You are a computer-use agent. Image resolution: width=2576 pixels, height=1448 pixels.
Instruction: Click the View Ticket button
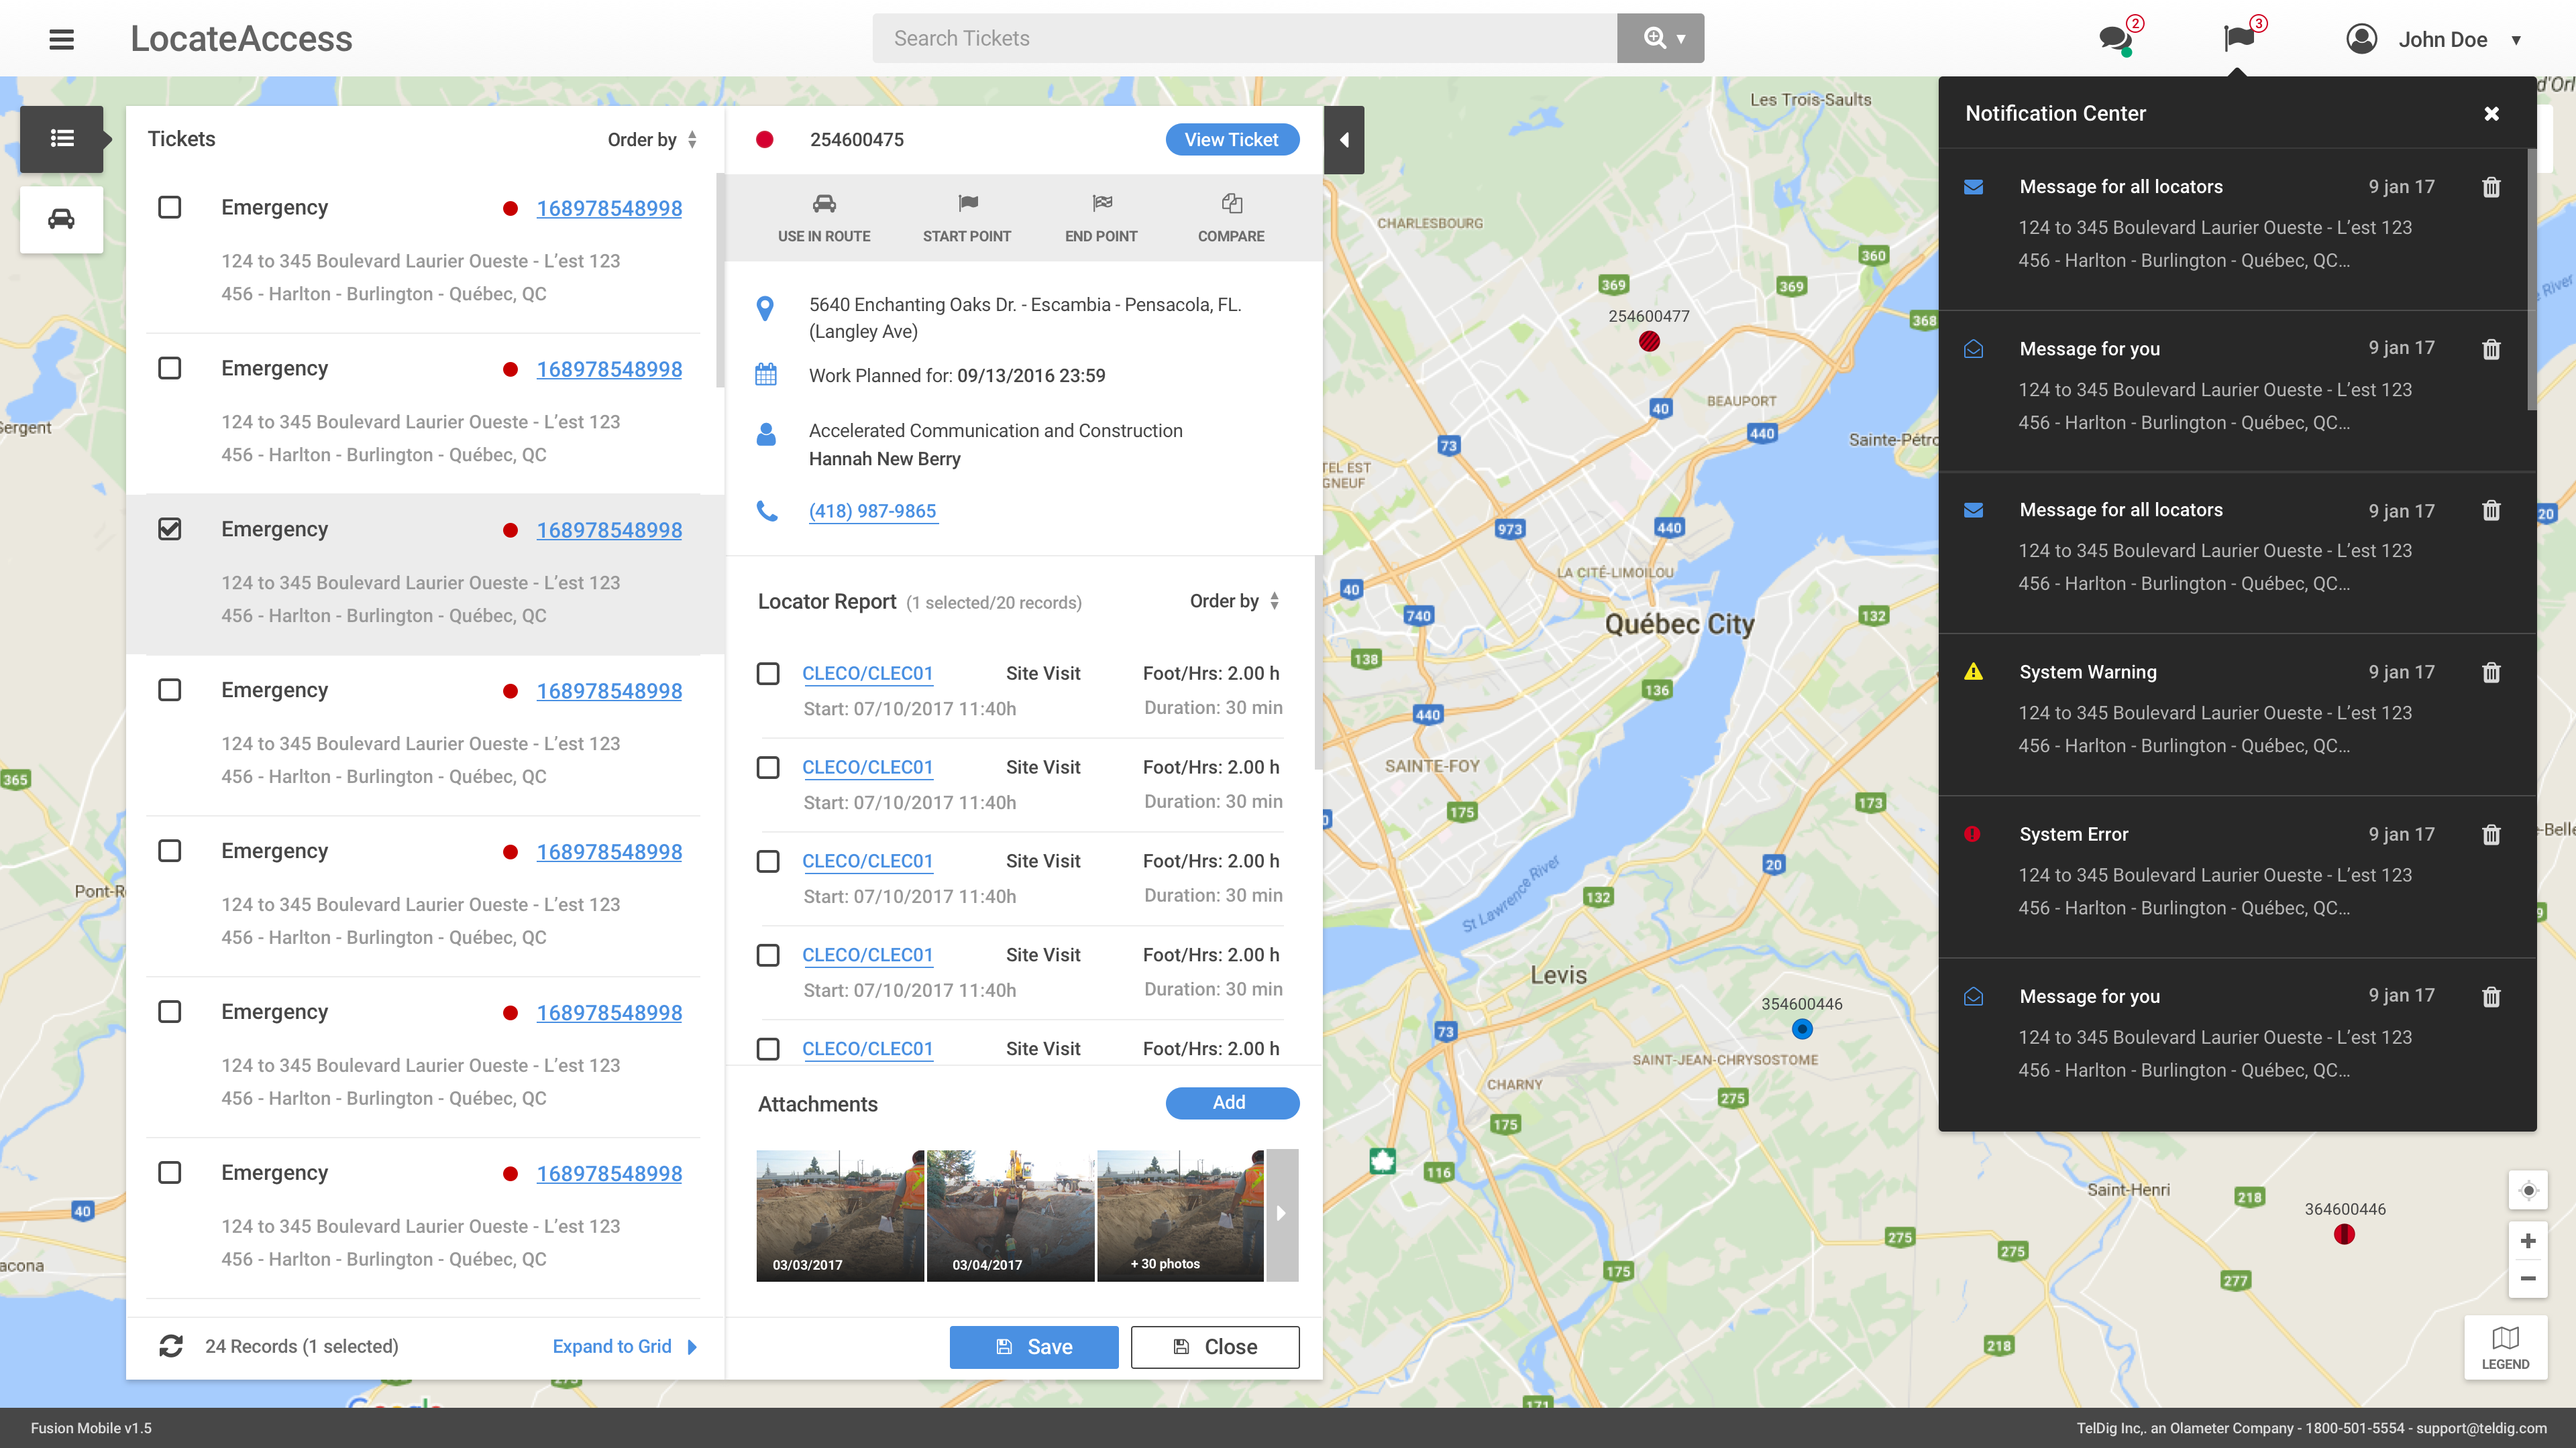click(1232, 140)
